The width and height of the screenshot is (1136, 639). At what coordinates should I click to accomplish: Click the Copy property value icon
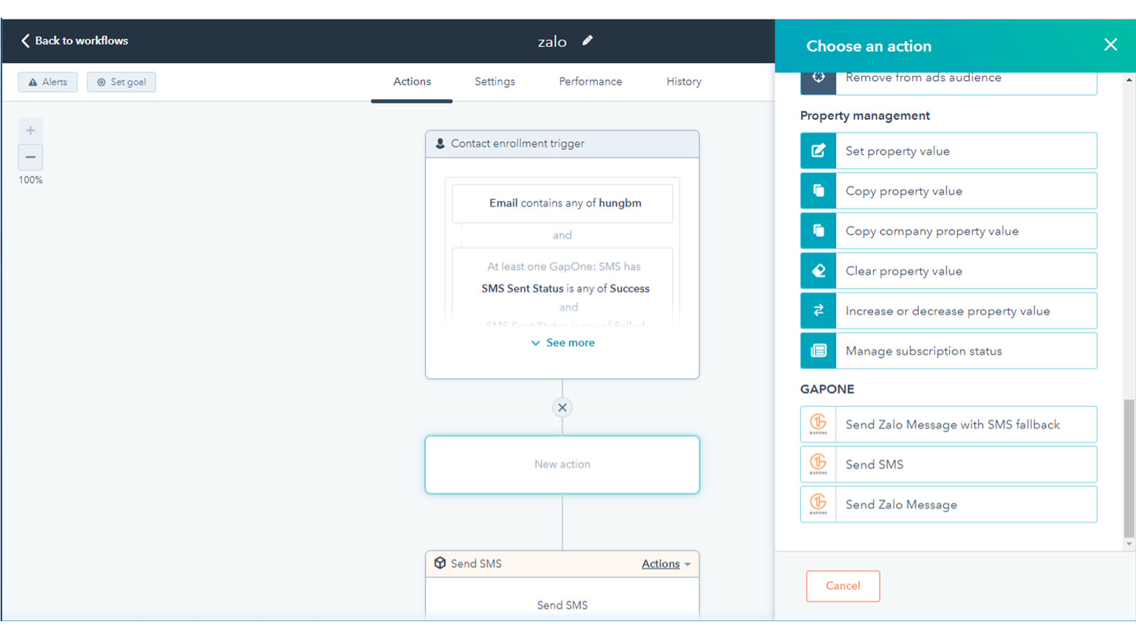[818, 190]
